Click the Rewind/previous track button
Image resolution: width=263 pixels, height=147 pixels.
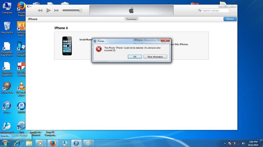coord(40,10)
